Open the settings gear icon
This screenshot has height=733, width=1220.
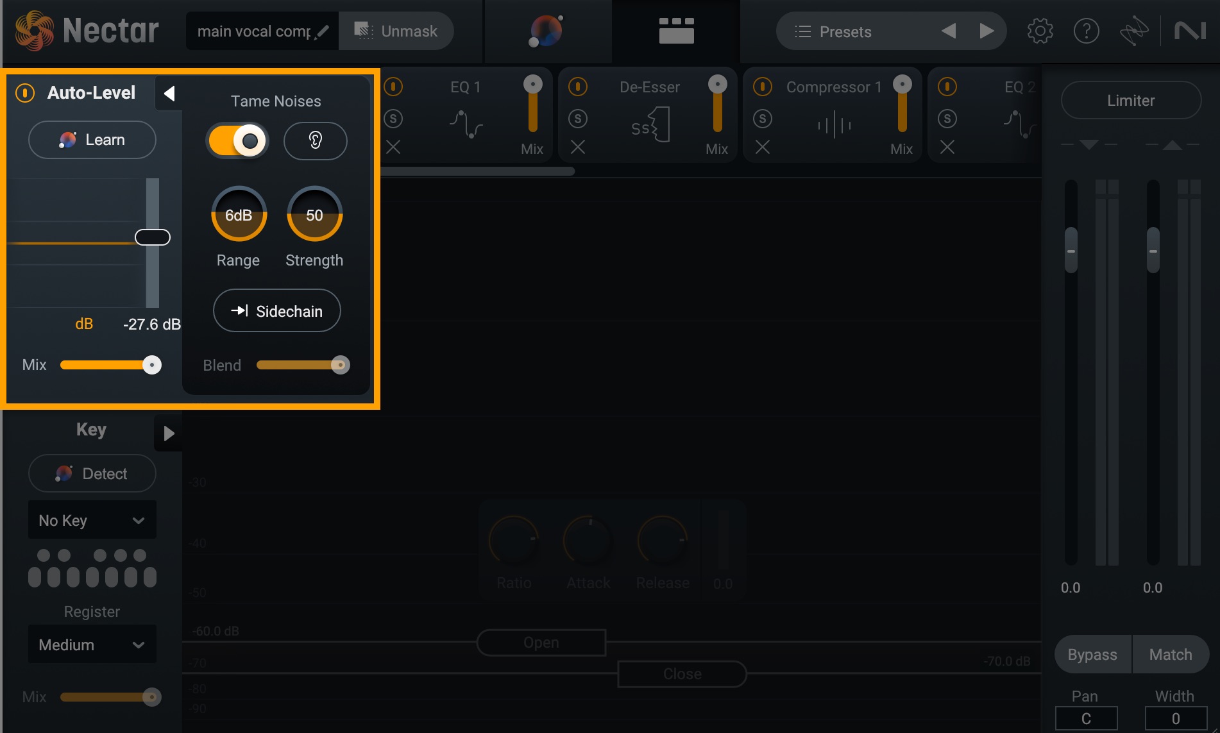(x=1040, y=31)
